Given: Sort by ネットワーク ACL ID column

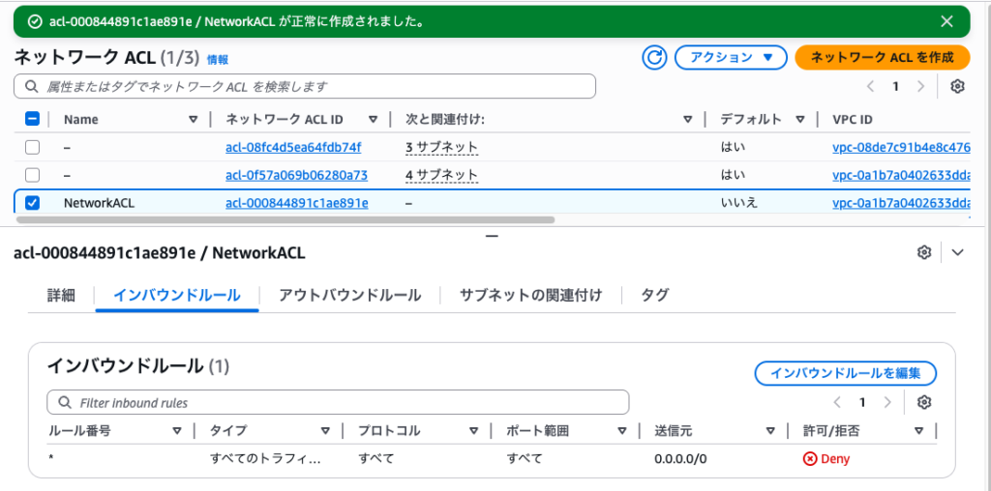Looking at the screenshot, I should 373,120.
